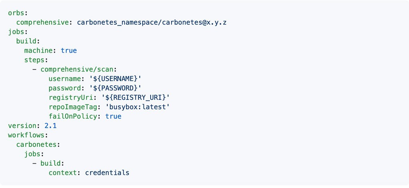Viewport: 409px width, 188px height.
Task: Click the carbonetes_namespace/carbonetes@x.y.z value
Action: tap(151, 22)
